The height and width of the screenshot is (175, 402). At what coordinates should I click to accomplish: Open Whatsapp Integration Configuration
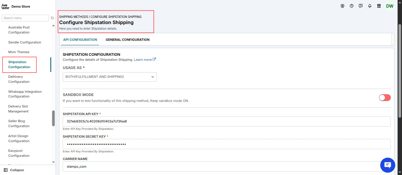point(25,94)
